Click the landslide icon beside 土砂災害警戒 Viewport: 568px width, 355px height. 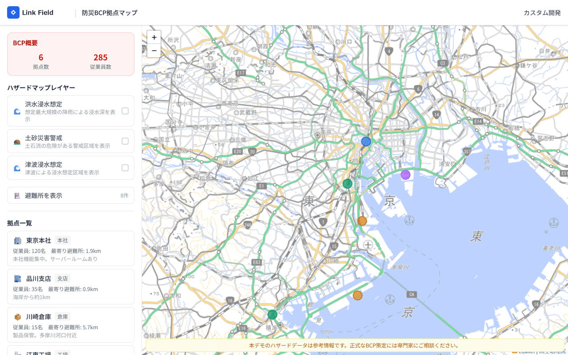tap(17, 142)
